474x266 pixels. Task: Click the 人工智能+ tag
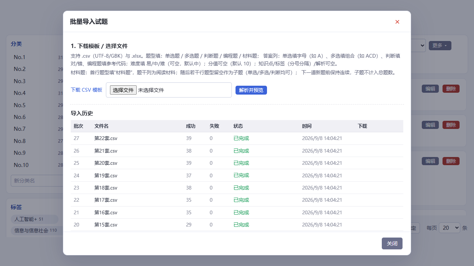click(34, 219)
